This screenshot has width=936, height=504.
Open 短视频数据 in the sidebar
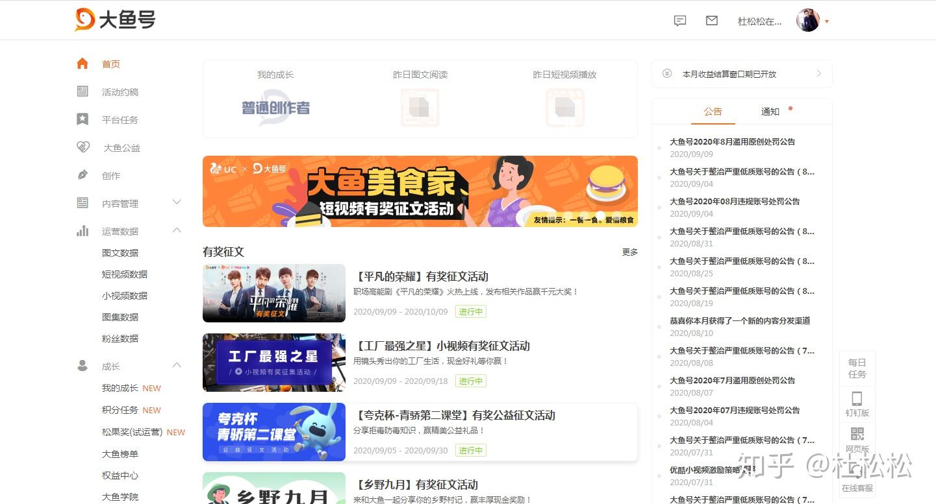click(x=125, y=274)
